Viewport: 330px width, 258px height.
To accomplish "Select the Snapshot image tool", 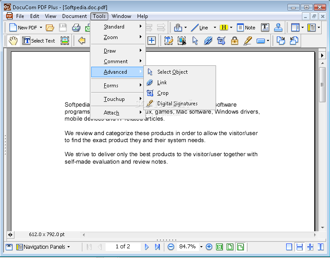I will (x=65, y=40).
